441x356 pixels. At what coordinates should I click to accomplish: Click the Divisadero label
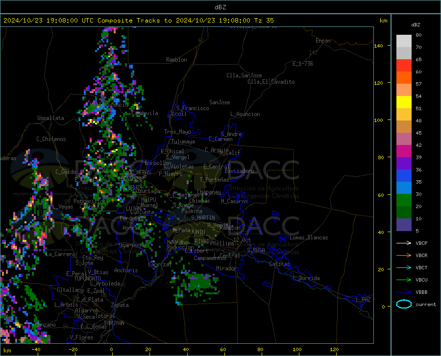pos(239,171)
